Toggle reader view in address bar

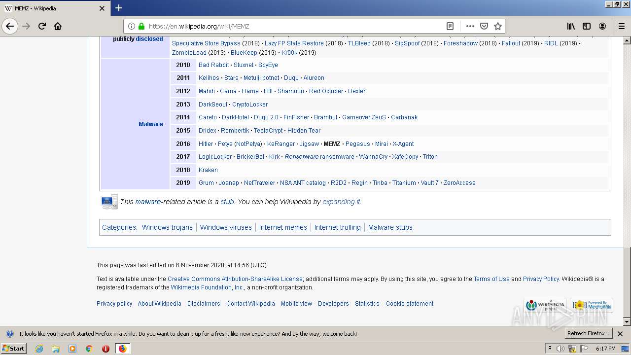tap(450, 26)
